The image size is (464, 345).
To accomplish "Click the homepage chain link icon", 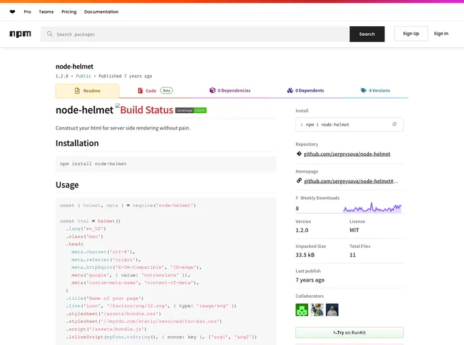I will [x=299, y=181].
